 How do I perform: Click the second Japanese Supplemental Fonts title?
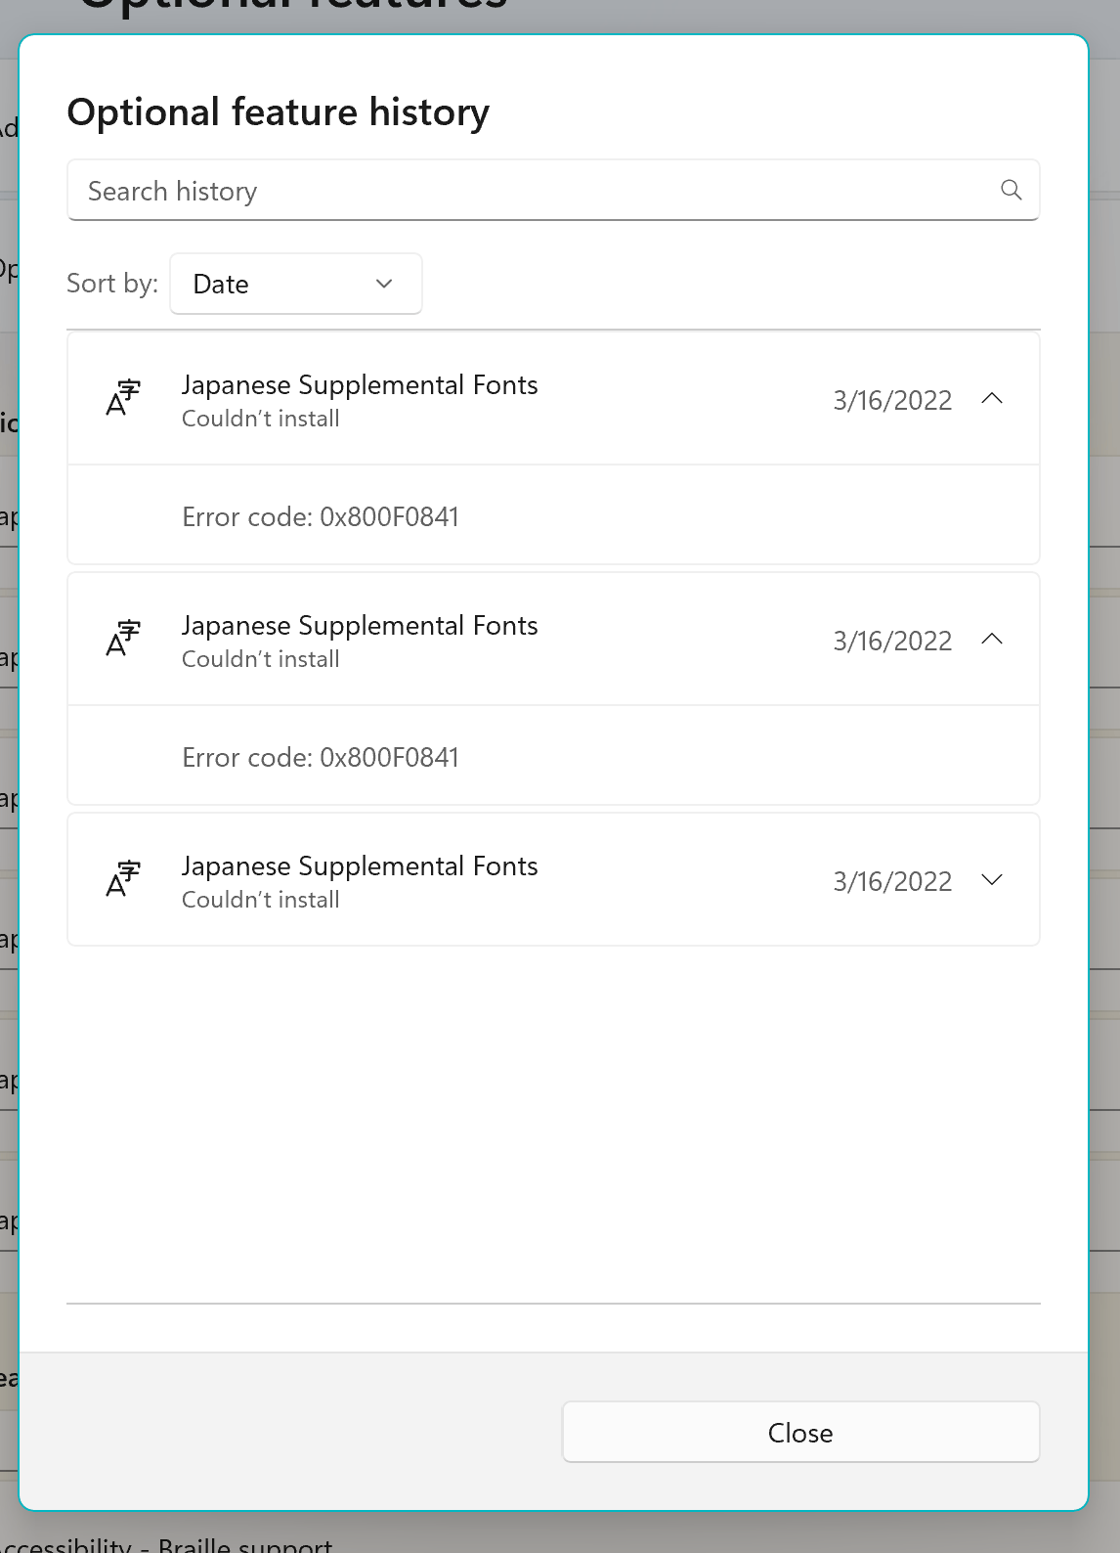point(360,626)
